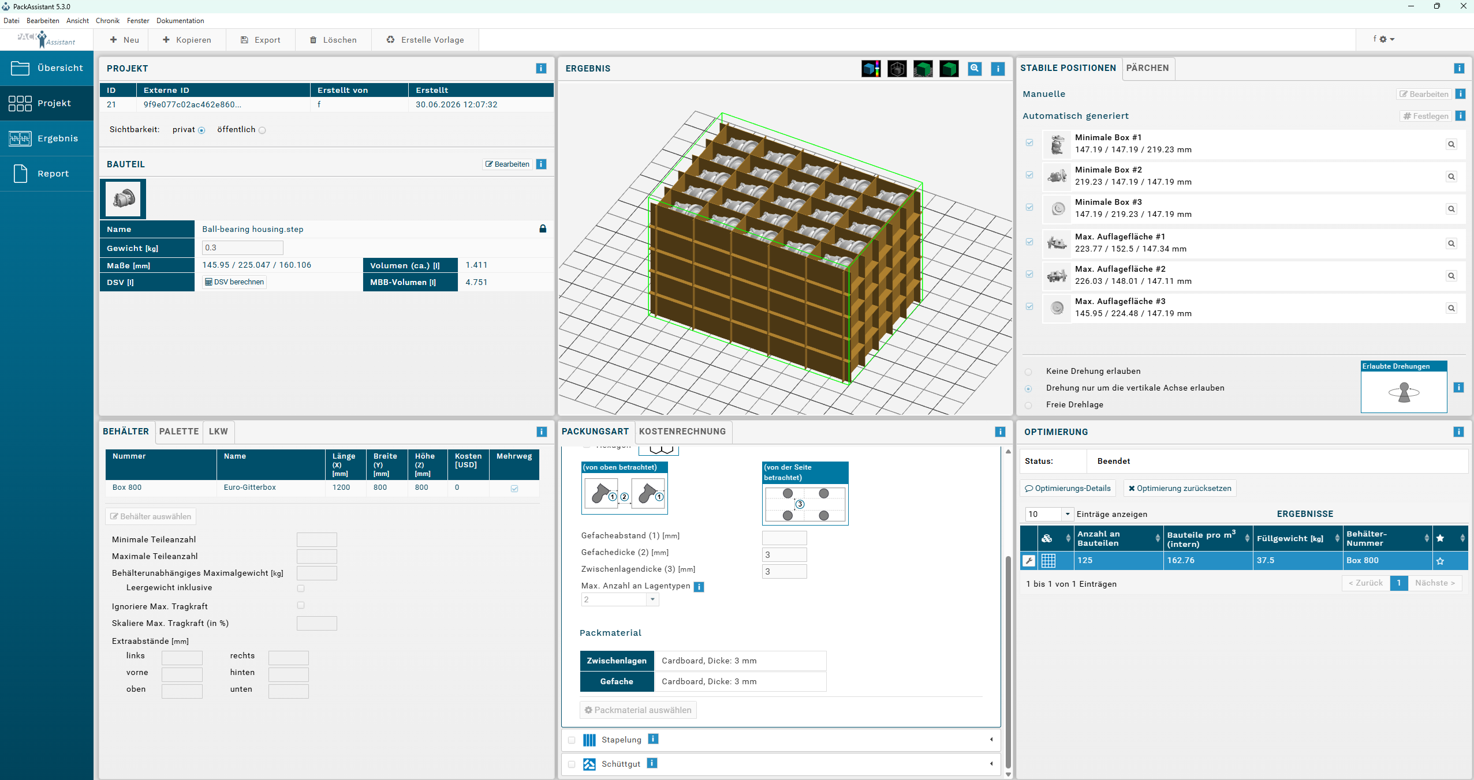Switch to the LKW tab
The height and width of the screenshot is (780, 1474).
point(218,432)
